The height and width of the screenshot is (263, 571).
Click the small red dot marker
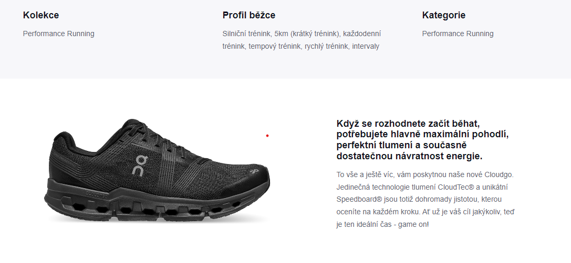267,136
